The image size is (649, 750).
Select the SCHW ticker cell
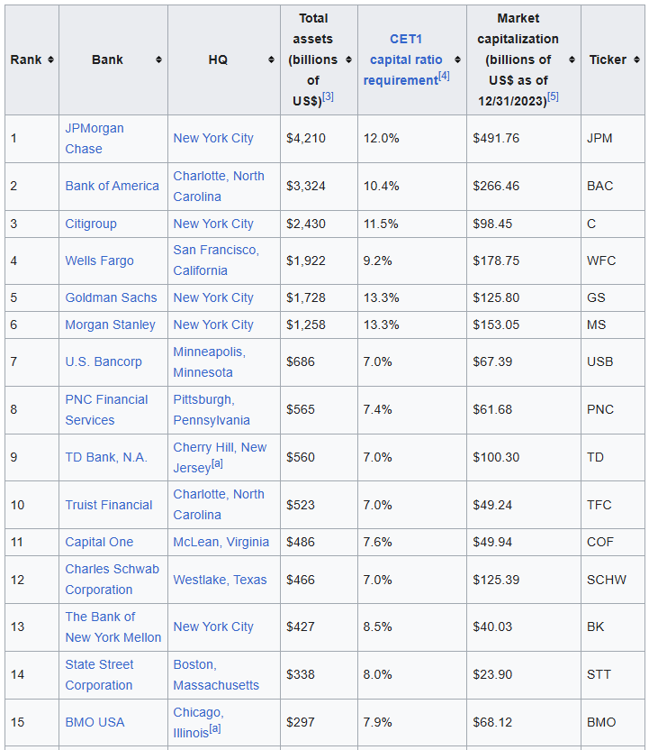(x=613, y=580)
